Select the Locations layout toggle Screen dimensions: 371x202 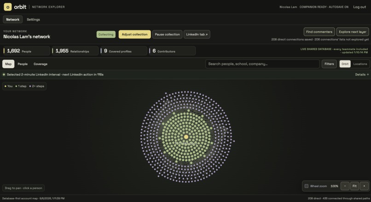360,64
